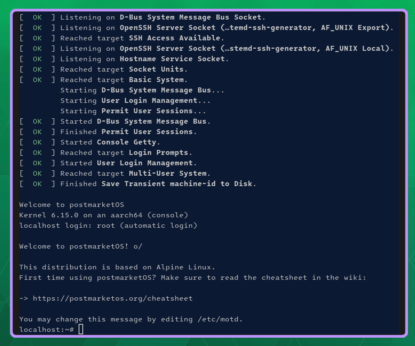
Task: Select the Welcome to postmarketOS! o/ text
Action: (x=81, y=246)
